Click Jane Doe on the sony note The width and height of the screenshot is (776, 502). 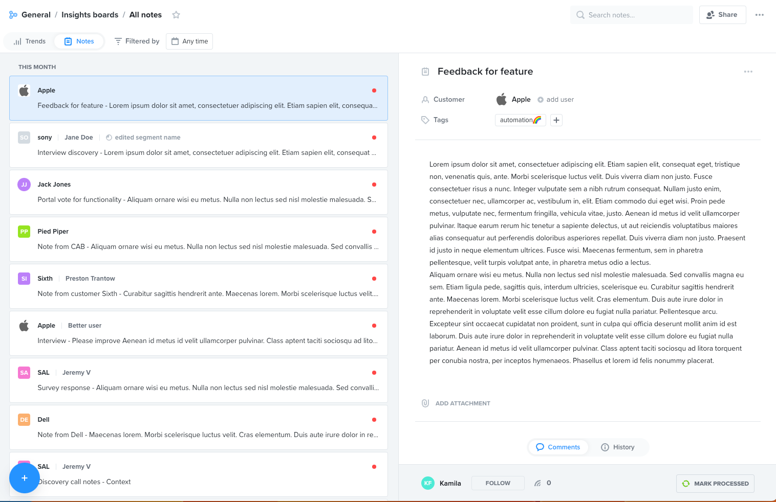point(79,138)
